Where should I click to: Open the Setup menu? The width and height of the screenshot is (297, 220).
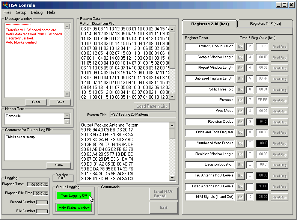[21, 12]
